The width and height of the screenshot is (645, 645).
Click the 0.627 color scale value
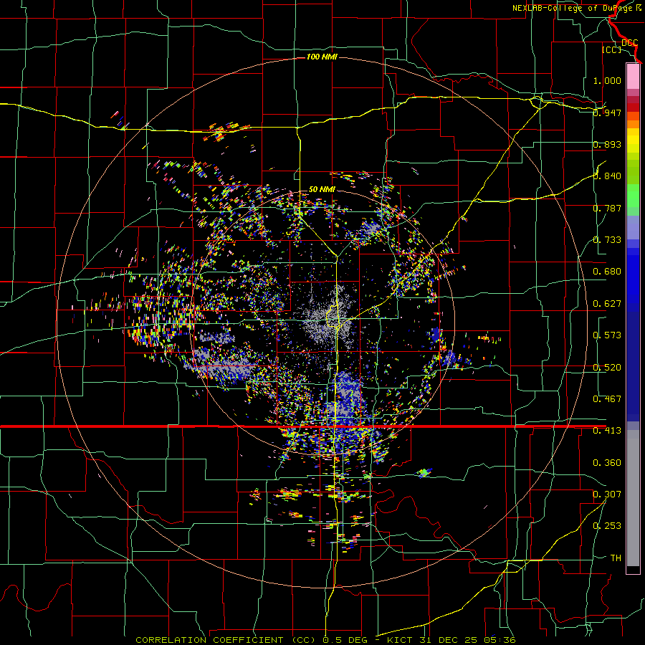pyautogui.click(x=607, y=303)
